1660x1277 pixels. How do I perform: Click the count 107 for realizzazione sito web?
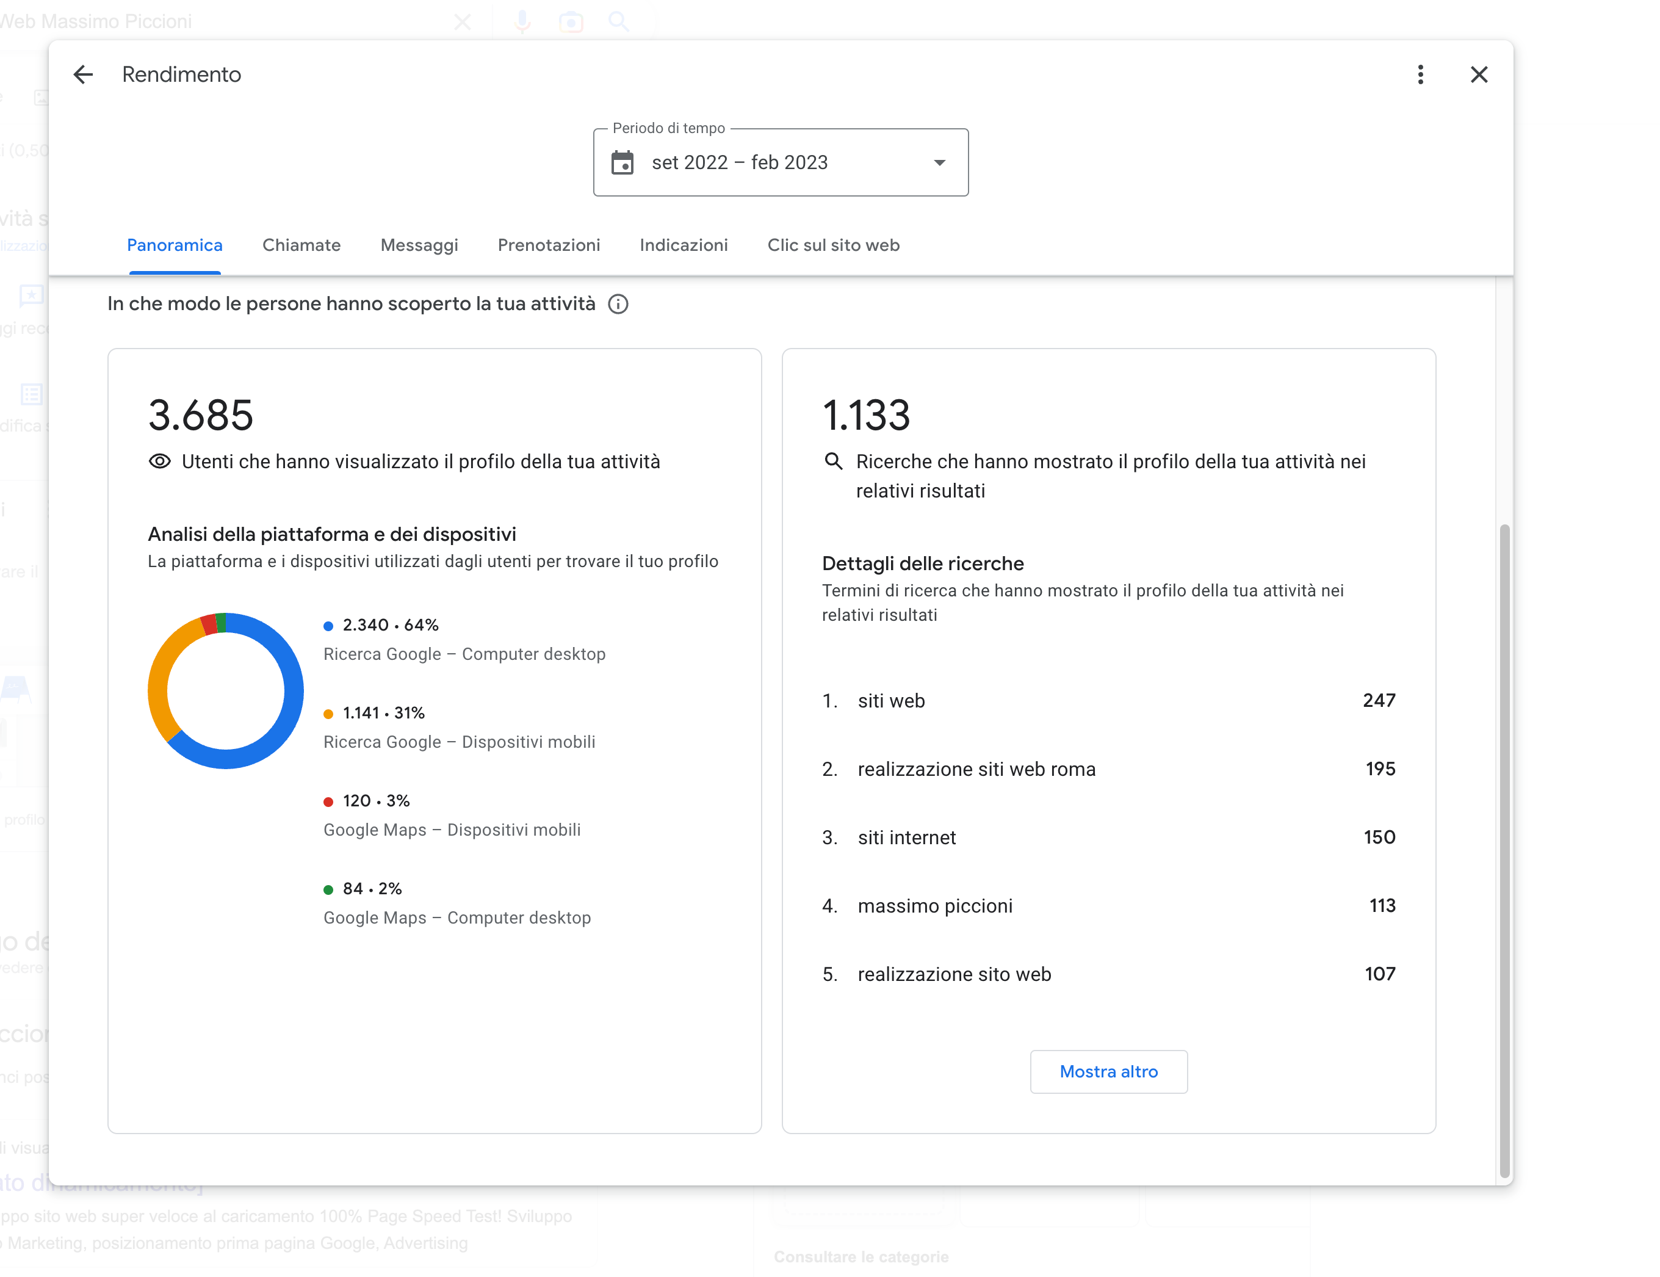coord(1380,974)
